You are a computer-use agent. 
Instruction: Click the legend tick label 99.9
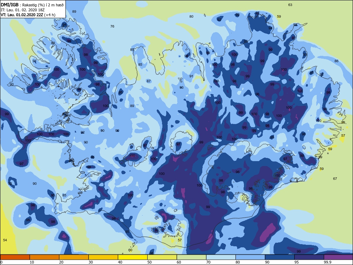[x=327, y=262]
